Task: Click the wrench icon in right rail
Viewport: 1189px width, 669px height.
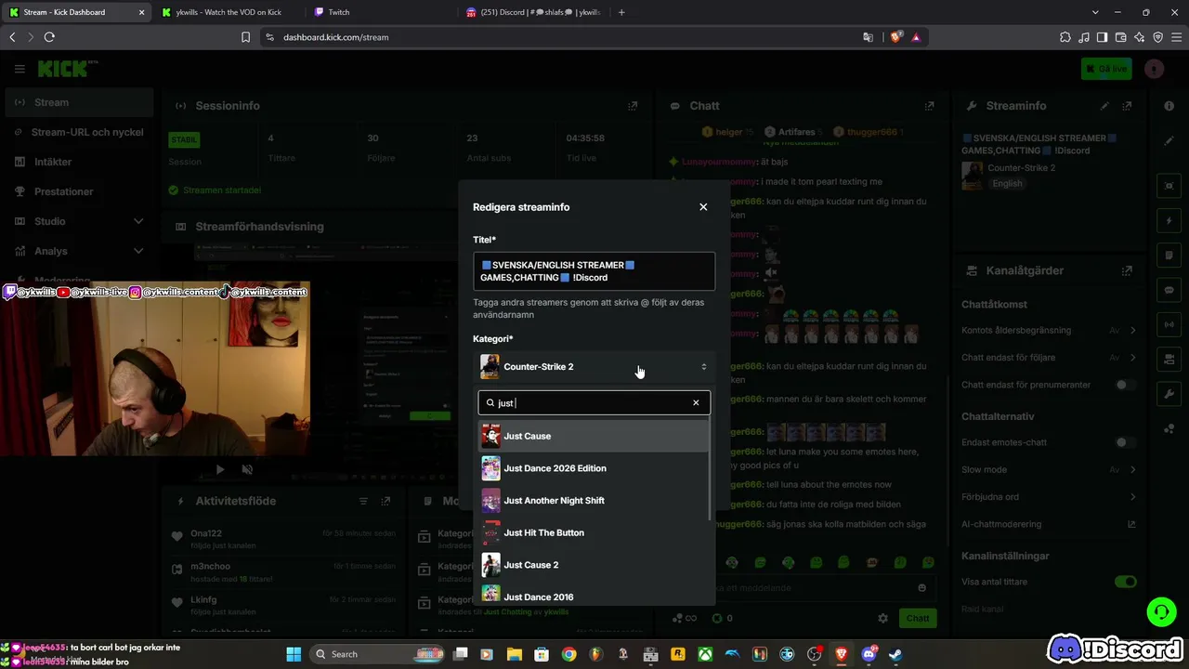Action: pyautogui.click(x=1169, y=394)
